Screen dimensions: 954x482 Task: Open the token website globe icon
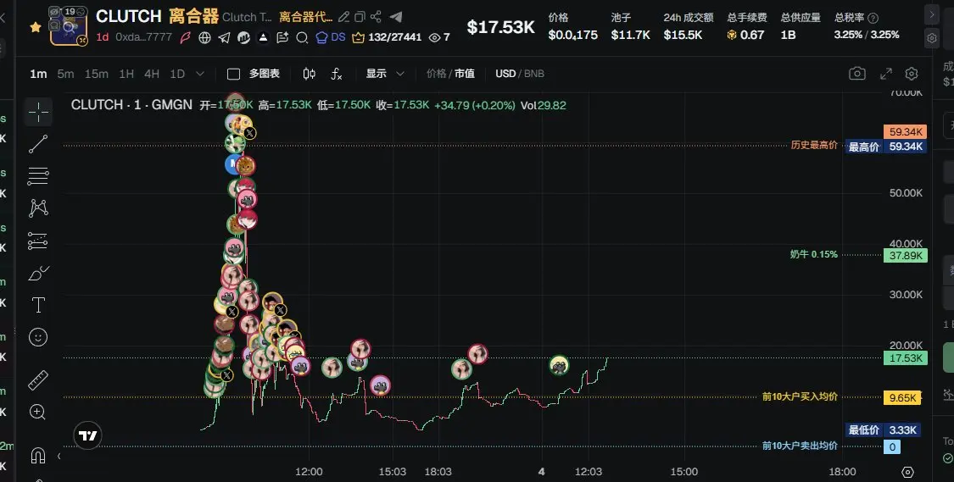pyautogui.click(x=205, y=37)
